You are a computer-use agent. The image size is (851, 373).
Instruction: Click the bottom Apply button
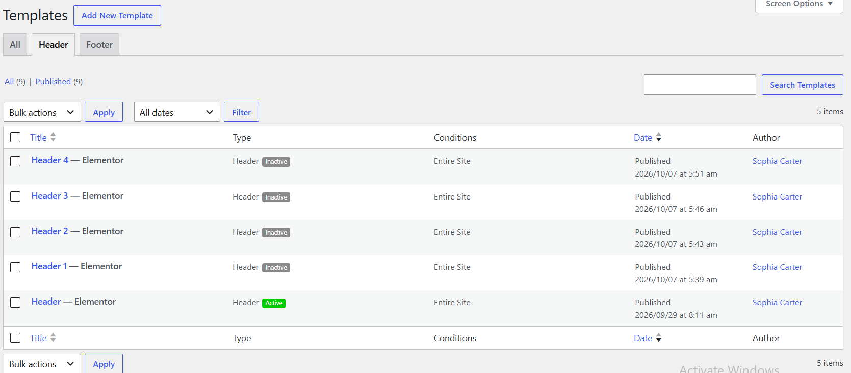click(104, 364)
